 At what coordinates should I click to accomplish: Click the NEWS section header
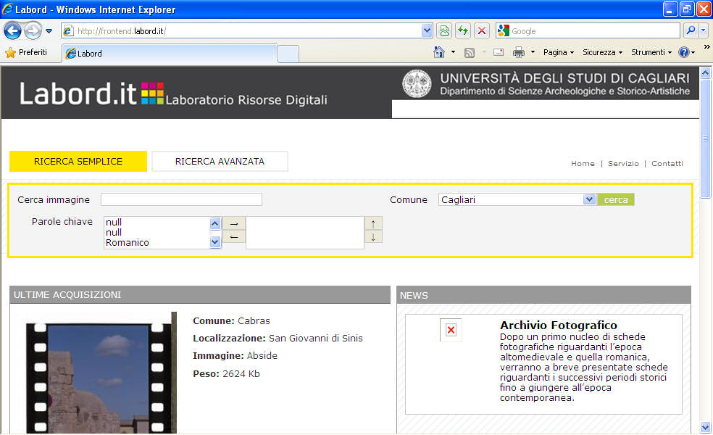point(544,295)
